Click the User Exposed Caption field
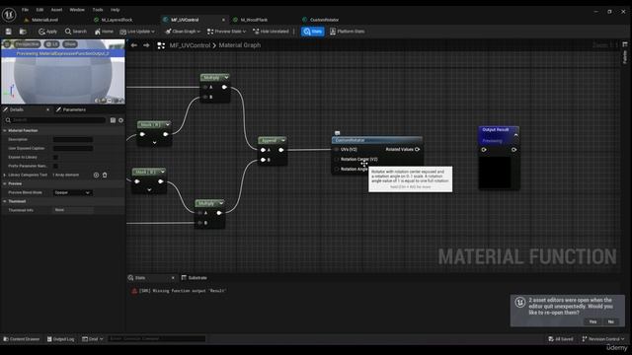The height and width of the screenshot is (355, 632). point(73,148)
